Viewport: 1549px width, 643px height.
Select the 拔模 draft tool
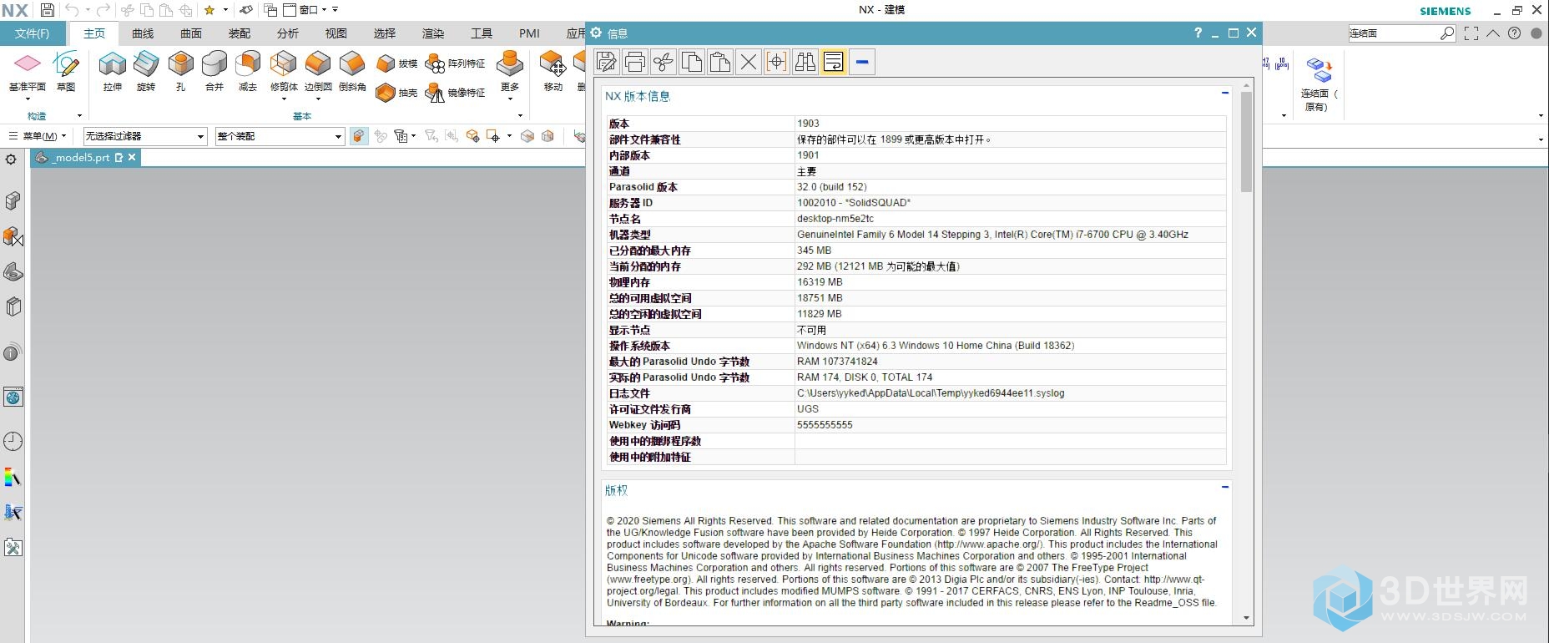pyautogui.click(x=396, y=63)
